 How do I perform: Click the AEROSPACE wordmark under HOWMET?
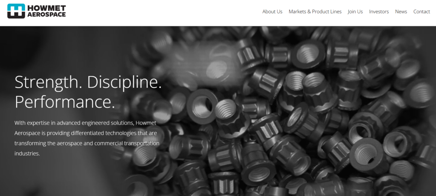[46, 15]
